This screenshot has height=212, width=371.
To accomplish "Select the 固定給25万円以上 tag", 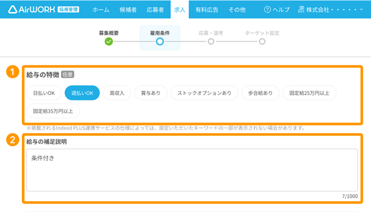I will [x=309, y=93].
